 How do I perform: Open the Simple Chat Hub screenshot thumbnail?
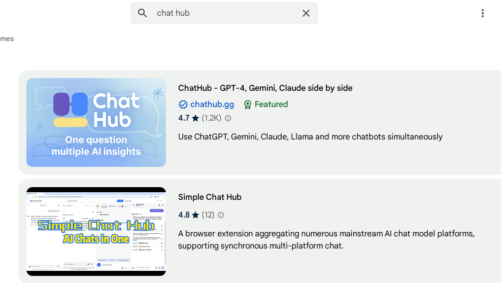[x=96, y=232]
